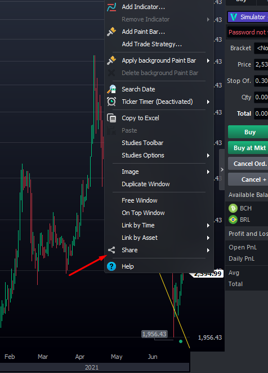268x373 pixels.
Task: Expand Link by Asset submenu arrow
Action: coord(208,238)
